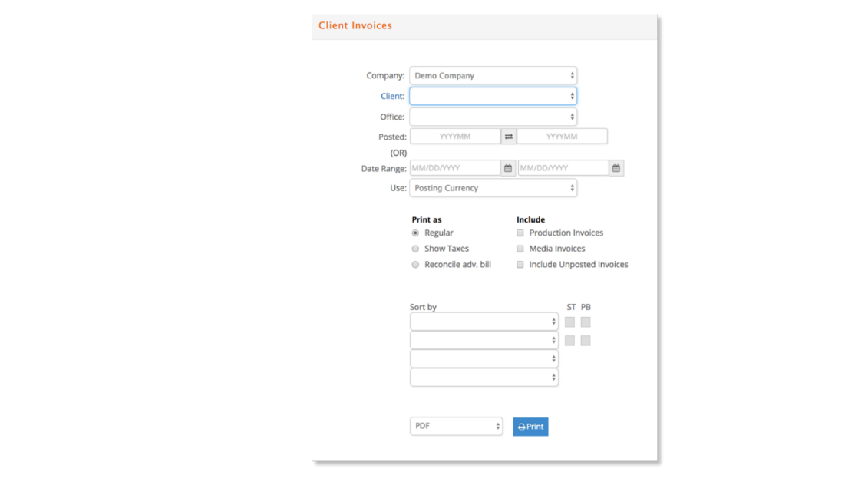Open the second Sort by dropdown
Viewport: 868px width, 485px height.
pos(484,341)
